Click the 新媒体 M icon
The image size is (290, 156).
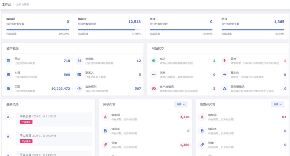(79, 61)
